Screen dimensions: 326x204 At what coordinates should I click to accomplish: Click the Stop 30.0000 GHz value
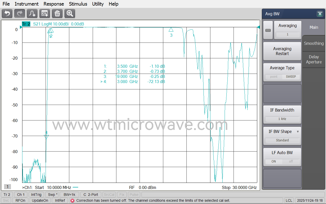[239, 187]
